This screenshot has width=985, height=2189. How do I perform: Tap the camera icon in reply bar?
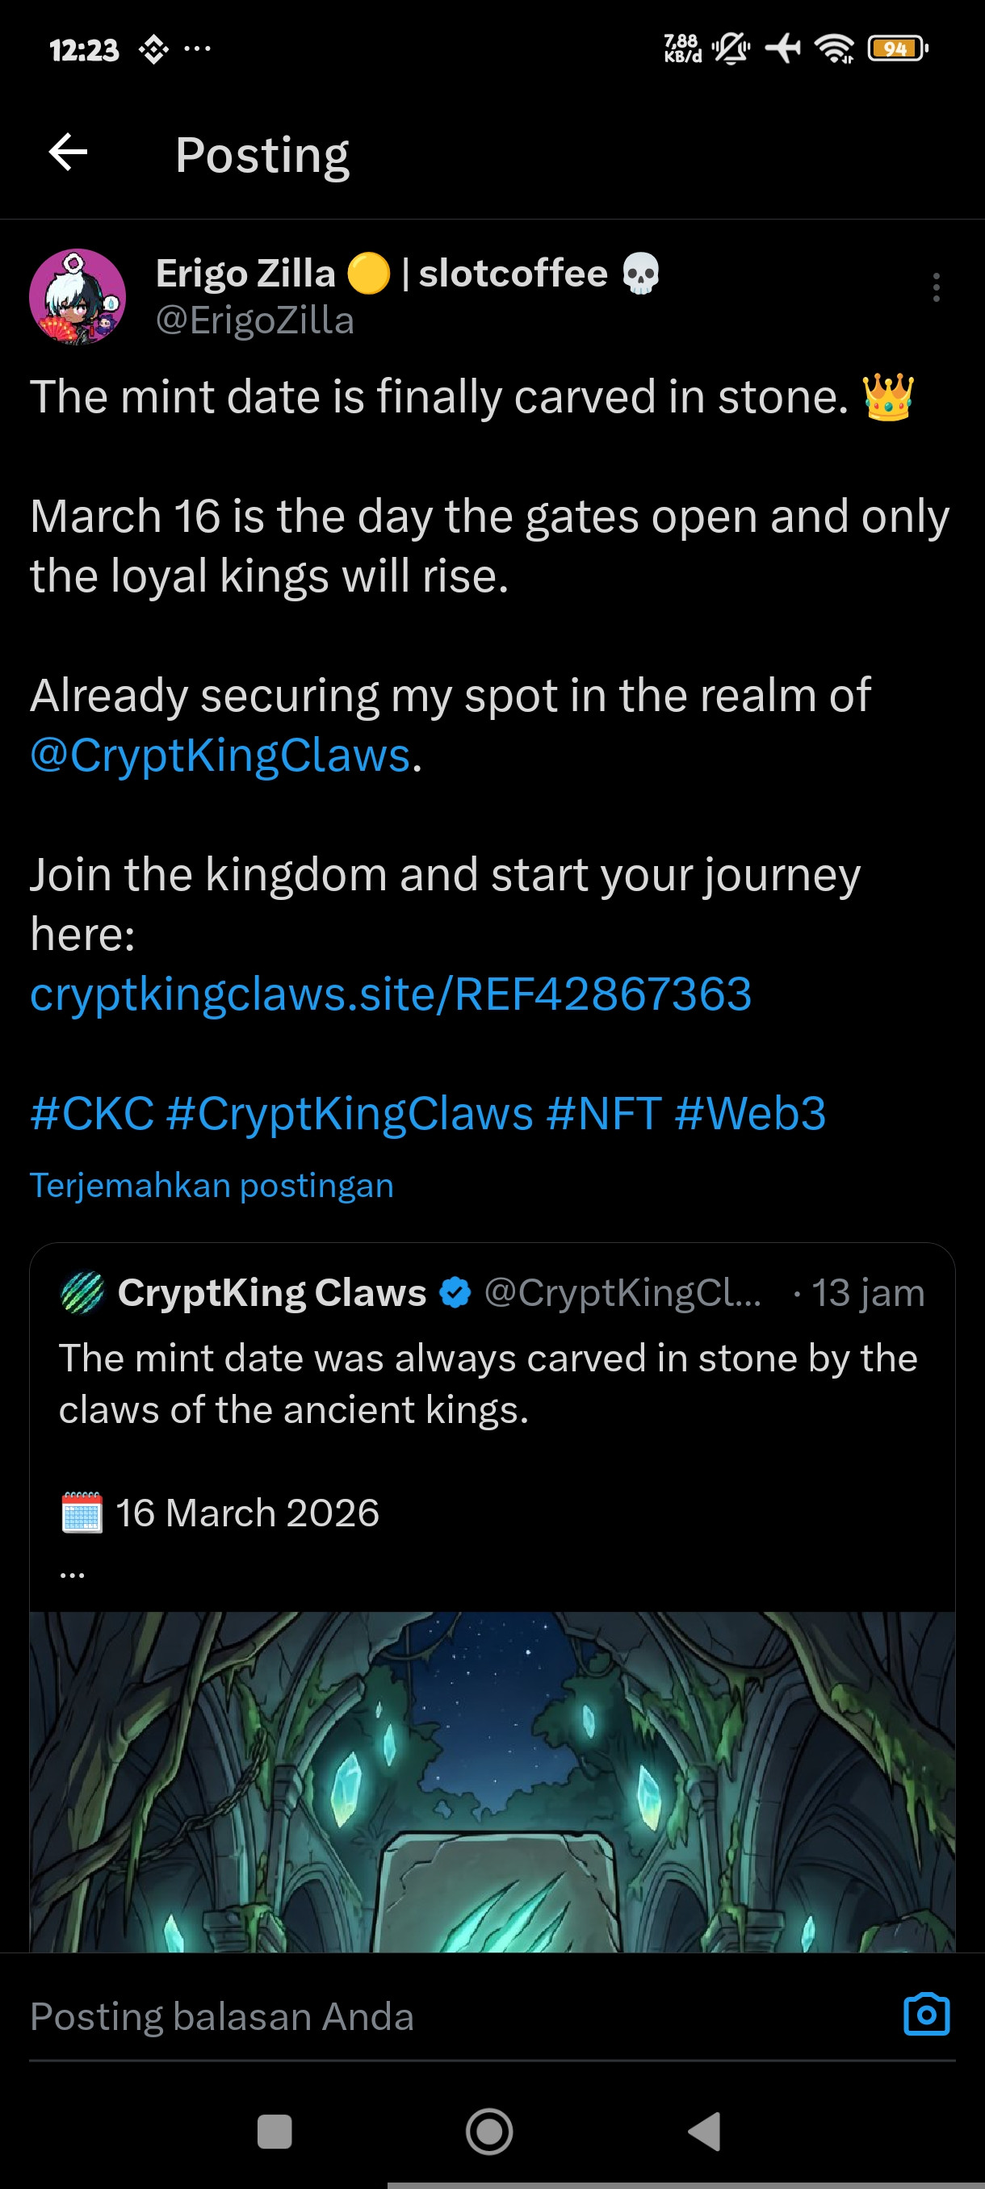click(x=925, y=2014)
